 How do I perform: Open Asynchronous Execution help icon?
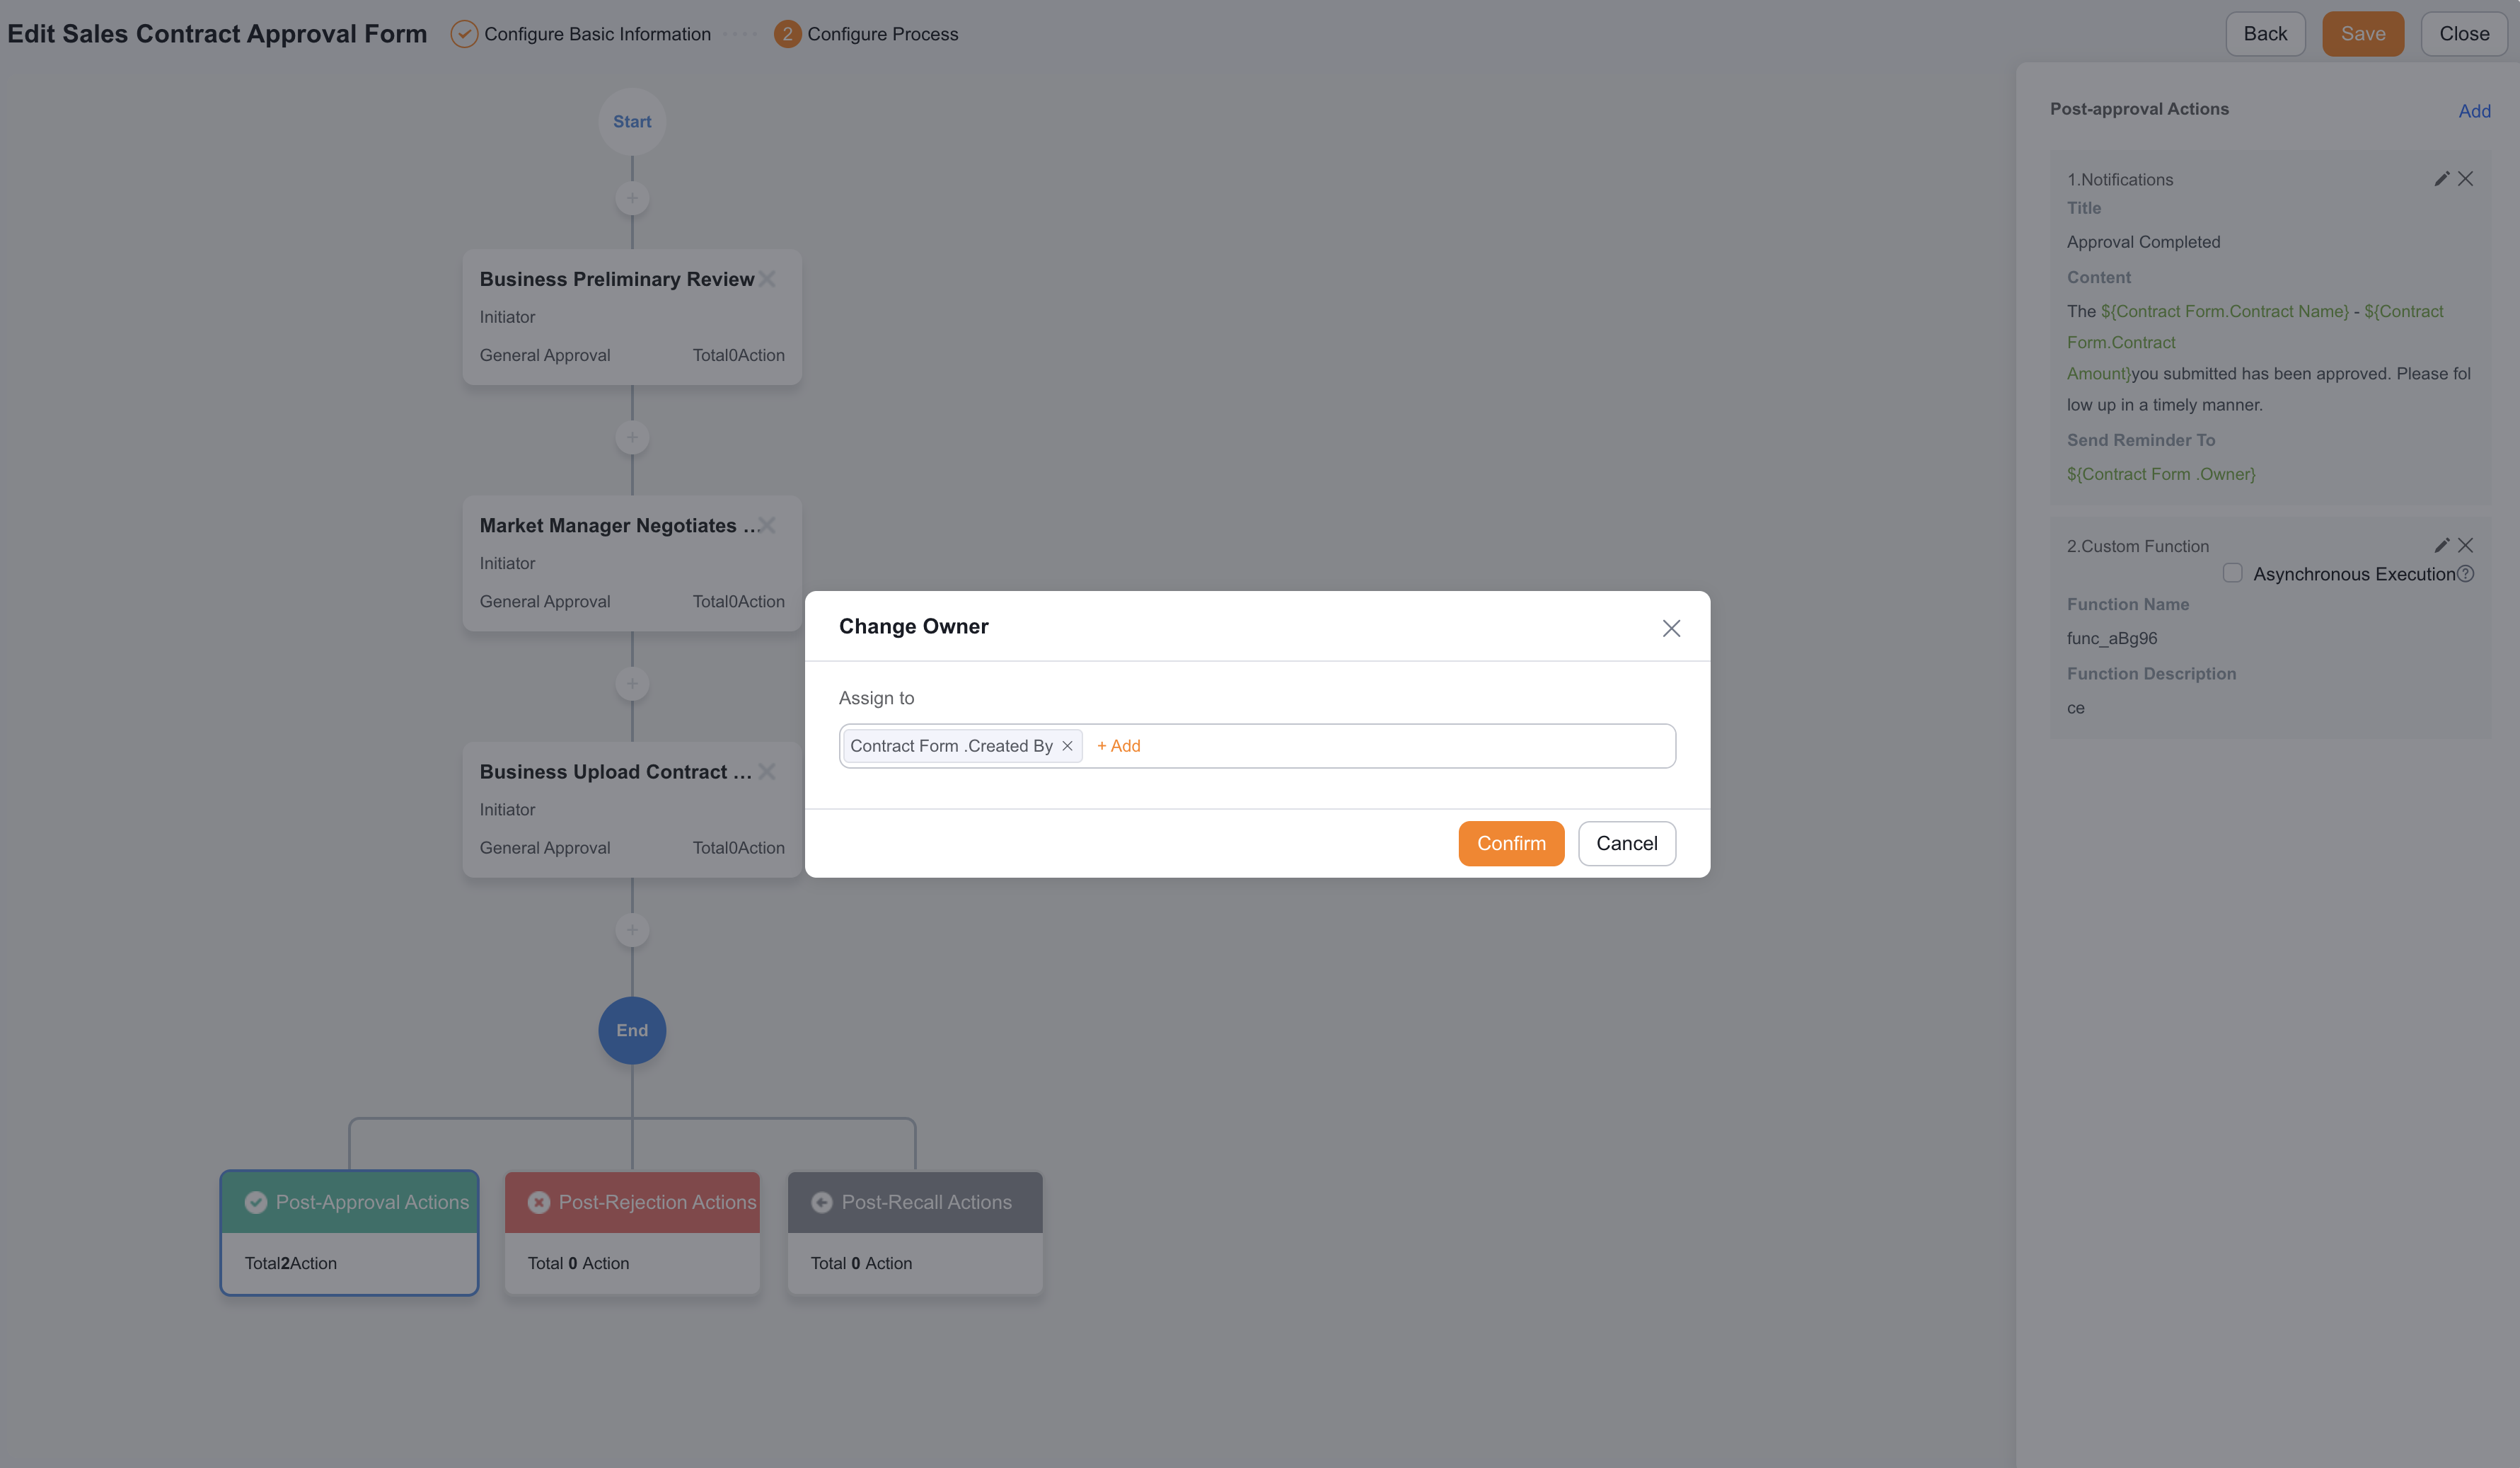[x=2465, y=573]
